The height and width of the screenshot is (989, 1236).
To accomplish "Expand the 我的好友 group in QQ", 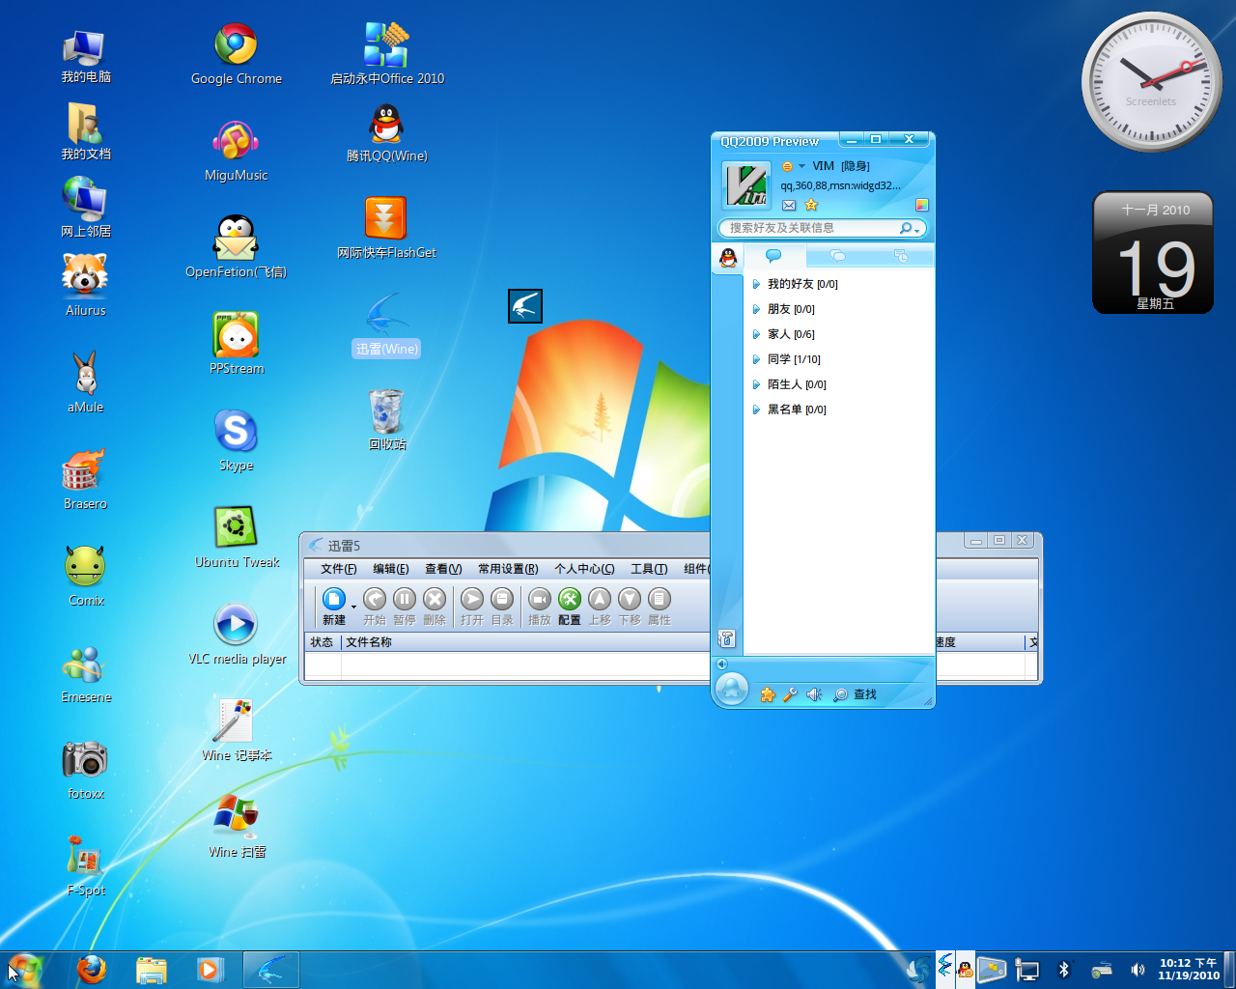I will (757, 284).
